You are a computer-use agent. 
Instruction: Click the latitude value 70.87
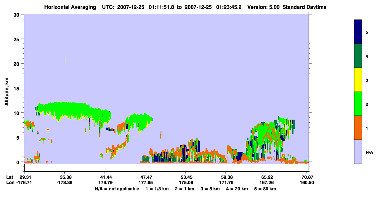[308, 177]
